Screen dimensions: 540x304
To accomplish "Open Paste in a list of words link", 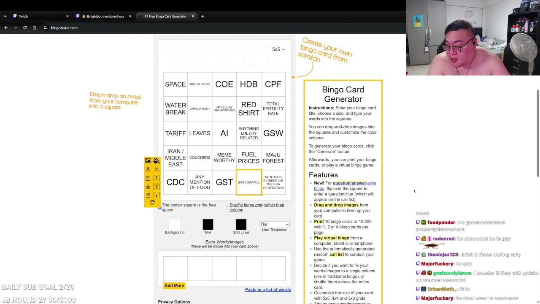I will tap(268, 290).
